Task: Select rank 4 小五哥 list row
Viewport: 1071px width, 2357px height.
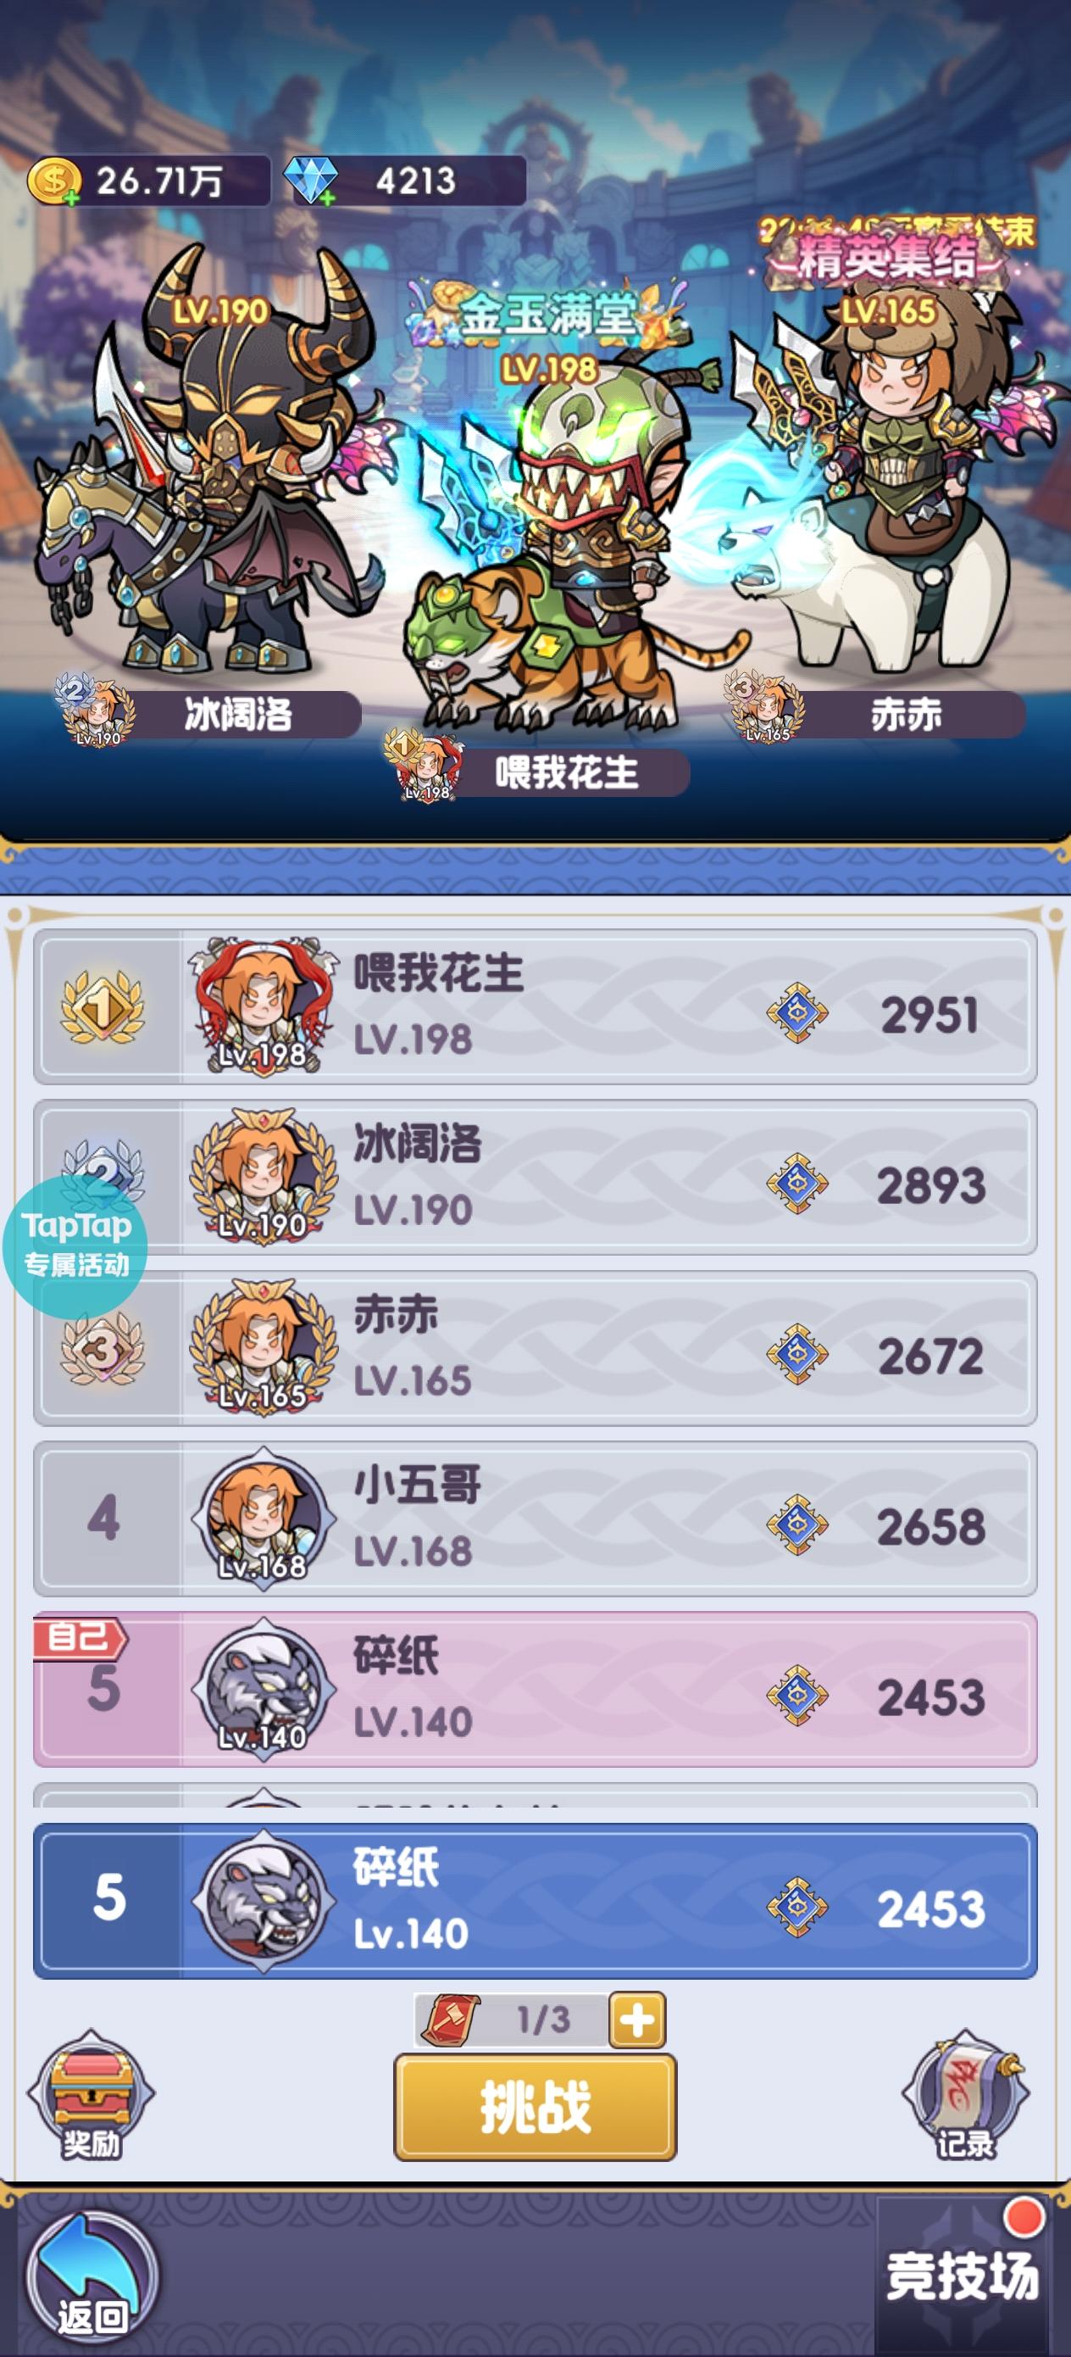Action: [535, 1518]
